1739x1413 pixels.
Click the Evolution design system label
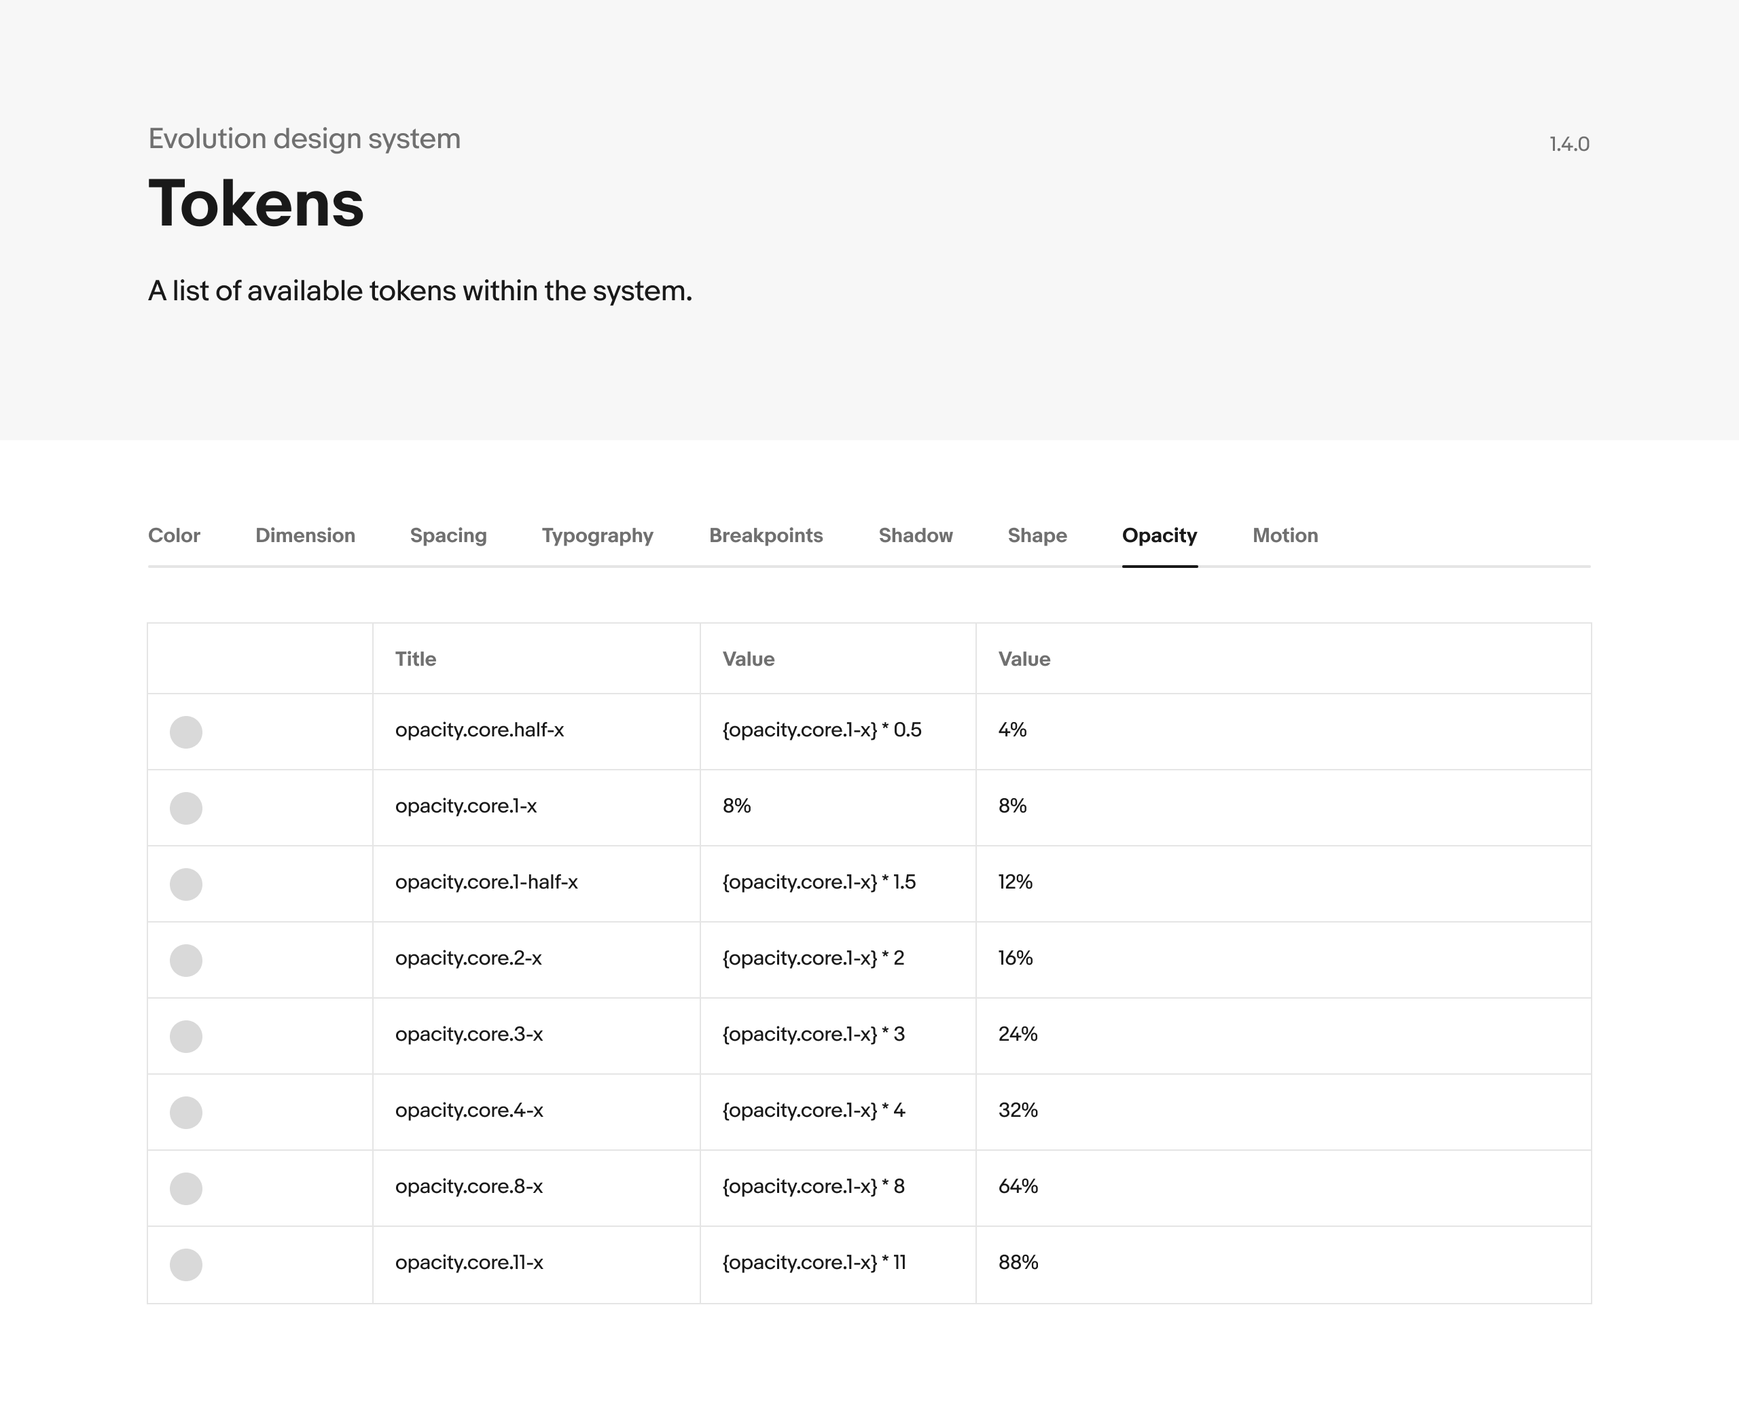304,139
